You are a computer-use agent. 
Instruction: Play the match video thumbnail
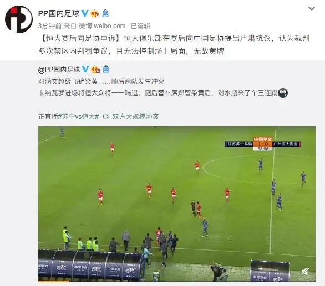[x=177, y=204]
